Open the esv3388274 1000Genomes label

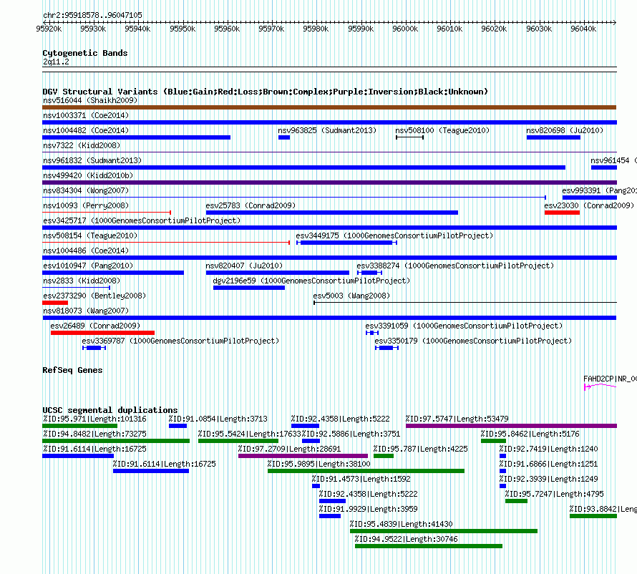[x=455, y=266]
